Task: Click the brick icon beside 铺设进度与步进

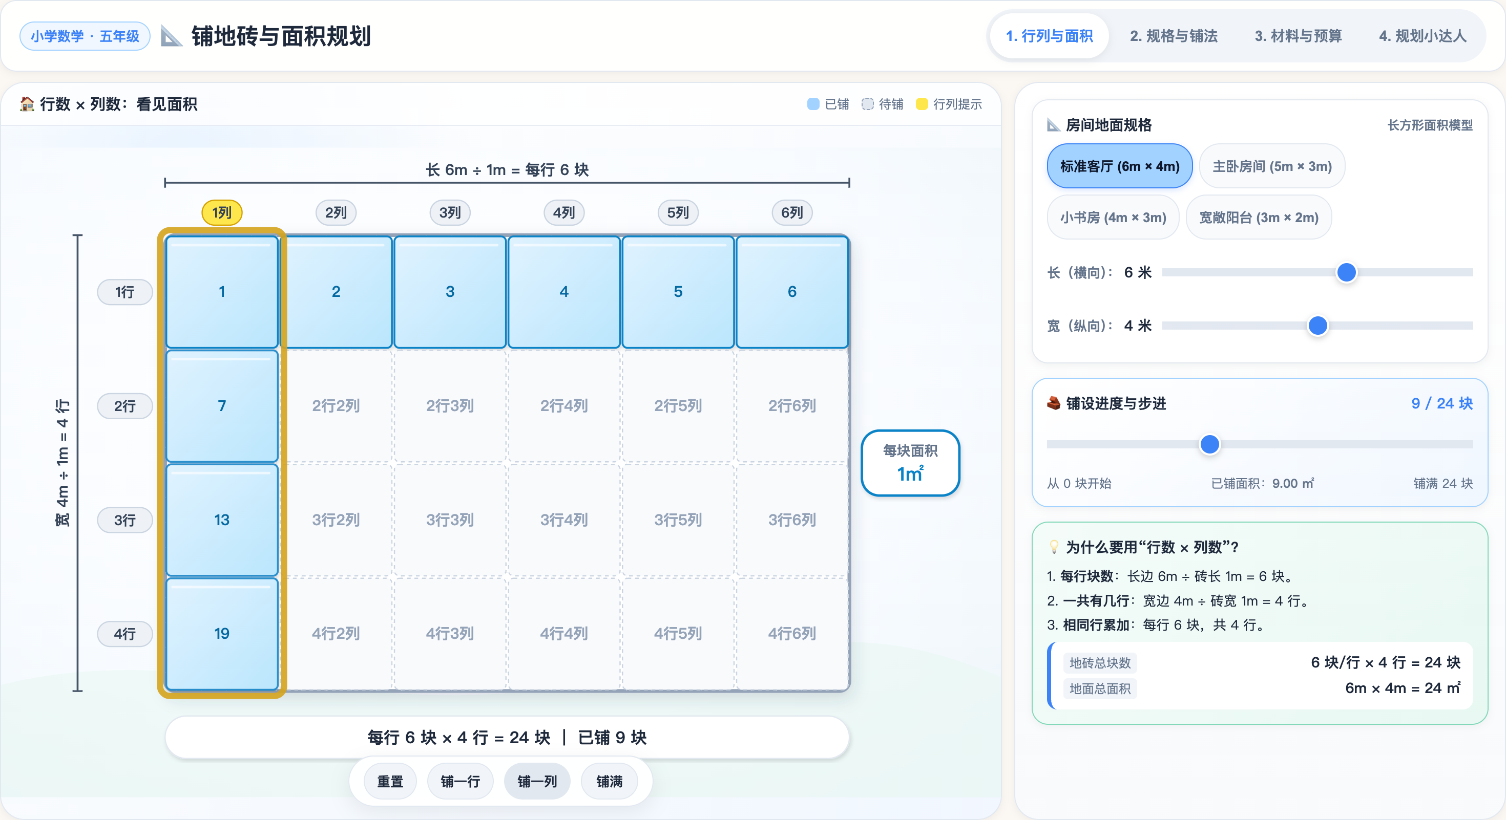Action: click(x=1054, y=403)
